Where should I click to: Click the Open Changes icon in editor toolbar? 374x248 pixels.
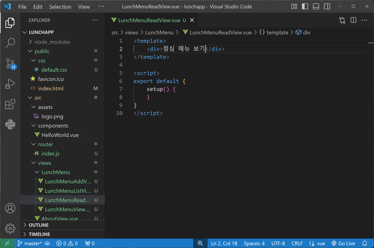(342, 20)
